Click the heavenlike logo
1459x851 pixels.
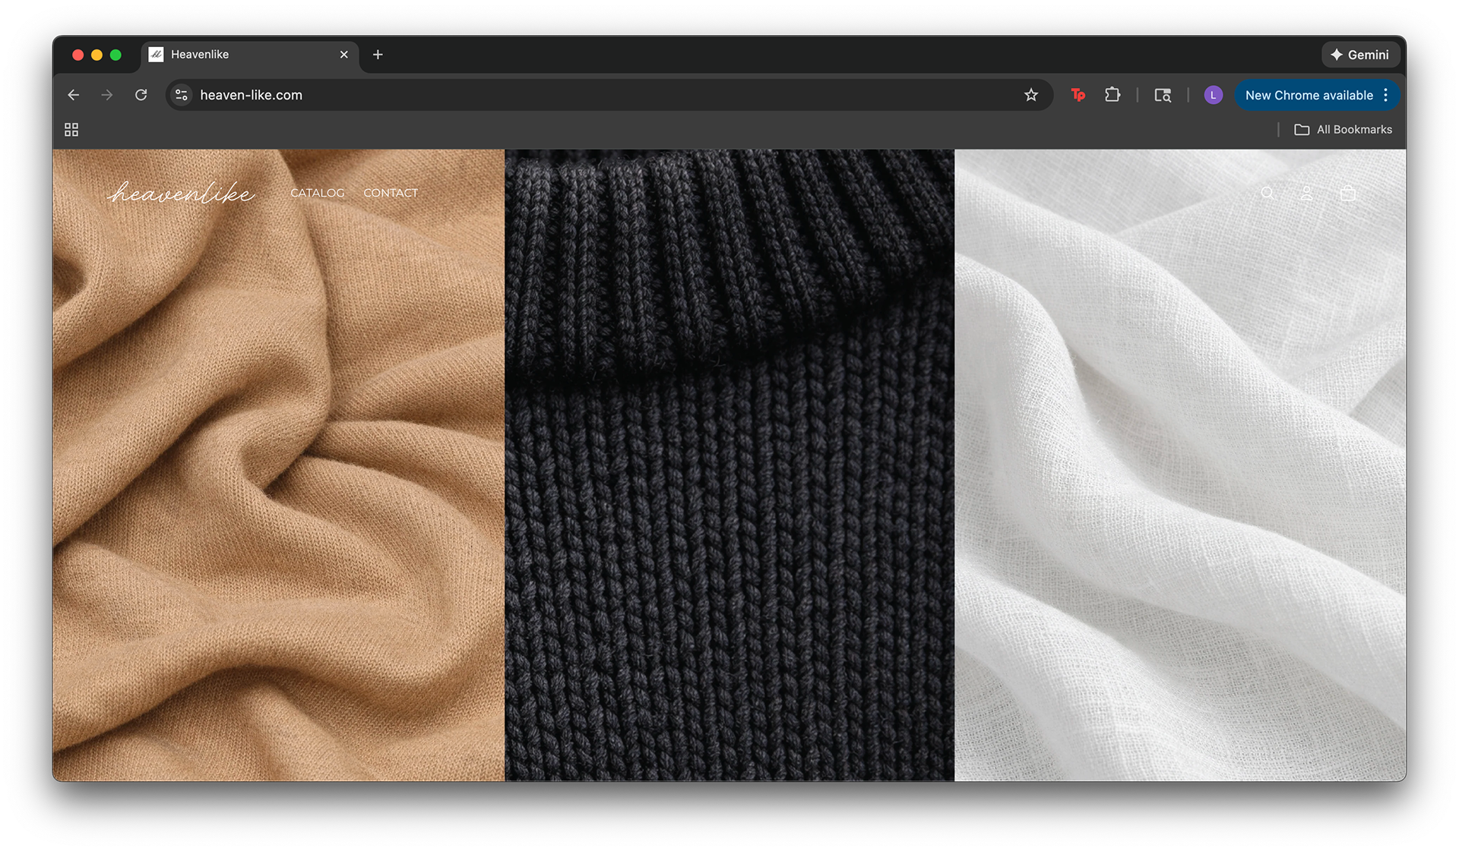click(181, 193)
